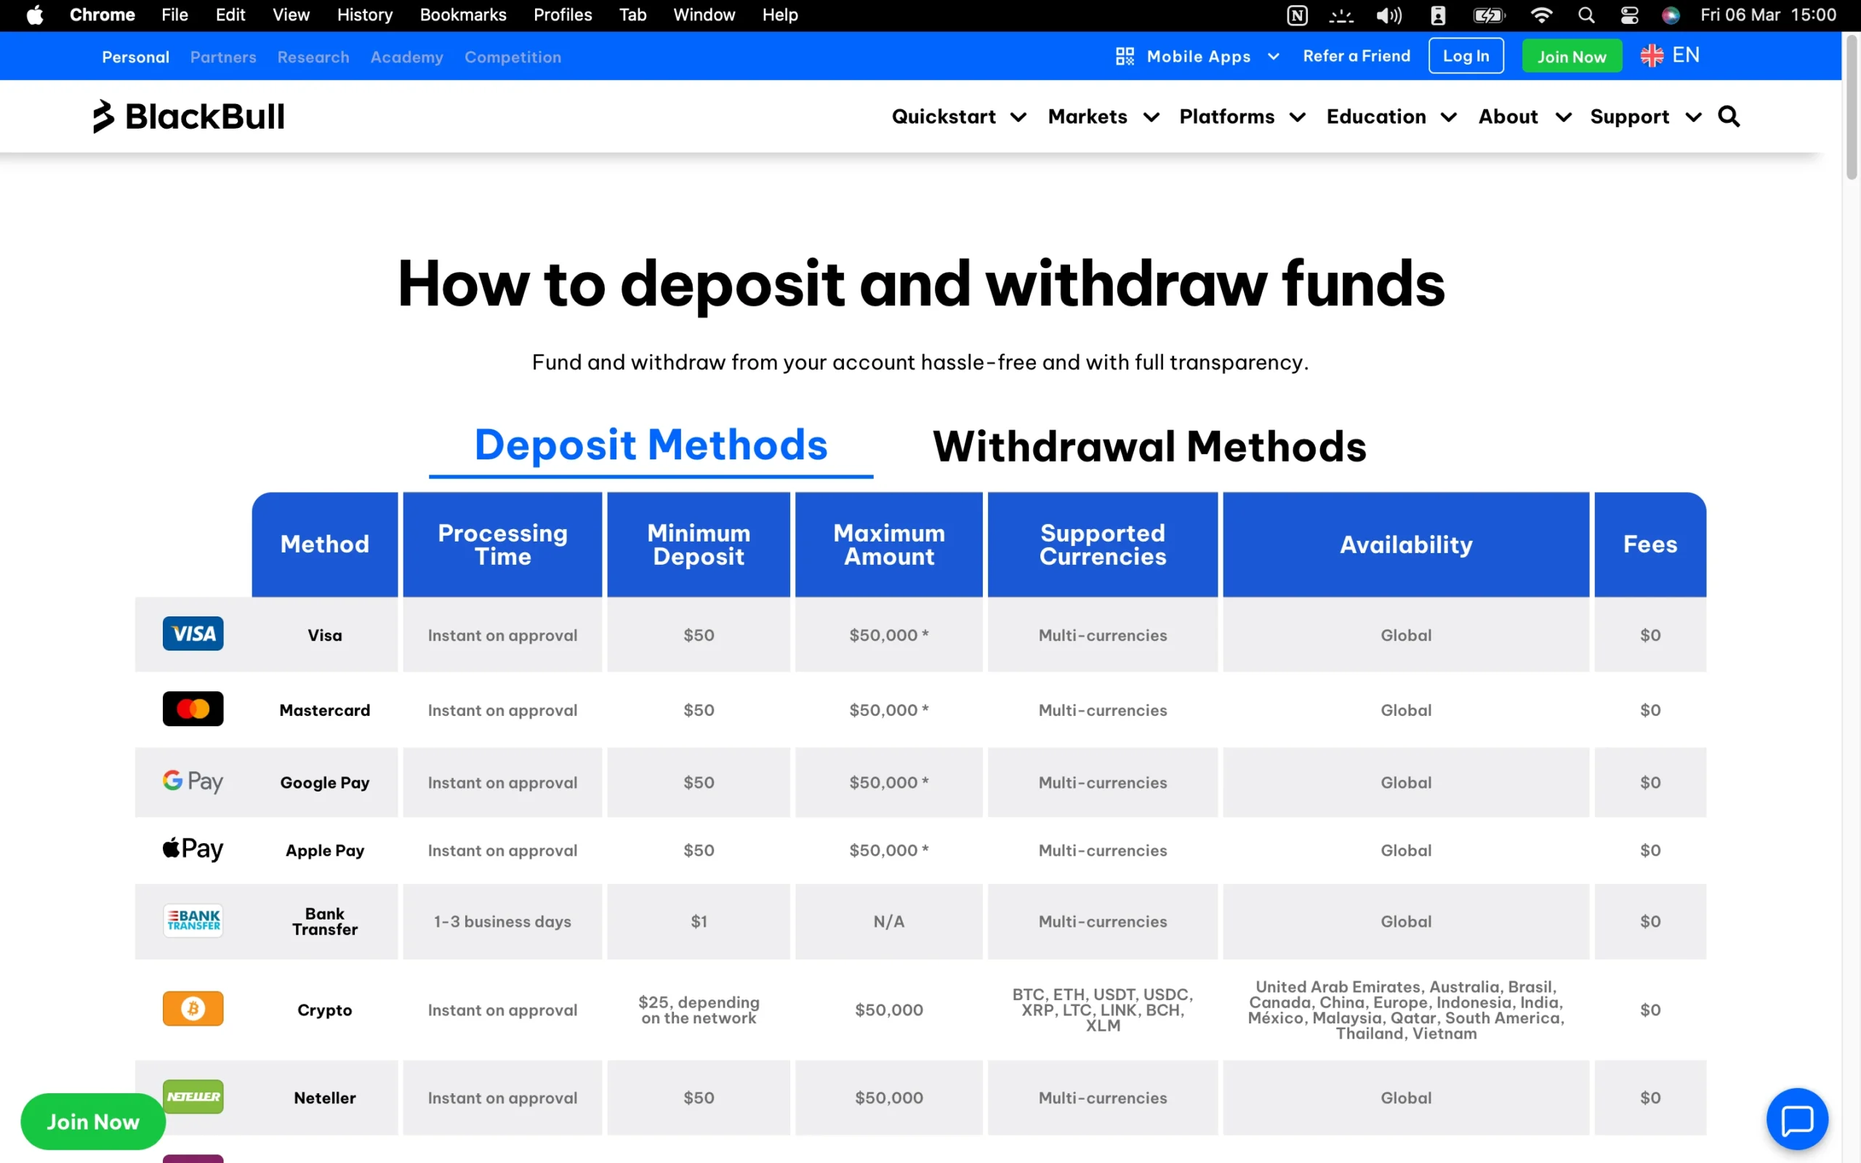Screen dimensions: 1861x1163
Task: Click the Mastercard payment icon
Action: click(192, 709)
